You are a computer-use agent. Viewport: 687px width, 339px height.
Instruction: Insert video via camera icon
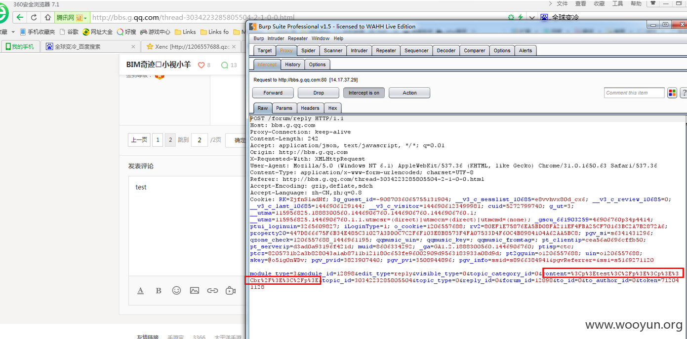coord(231,291)
